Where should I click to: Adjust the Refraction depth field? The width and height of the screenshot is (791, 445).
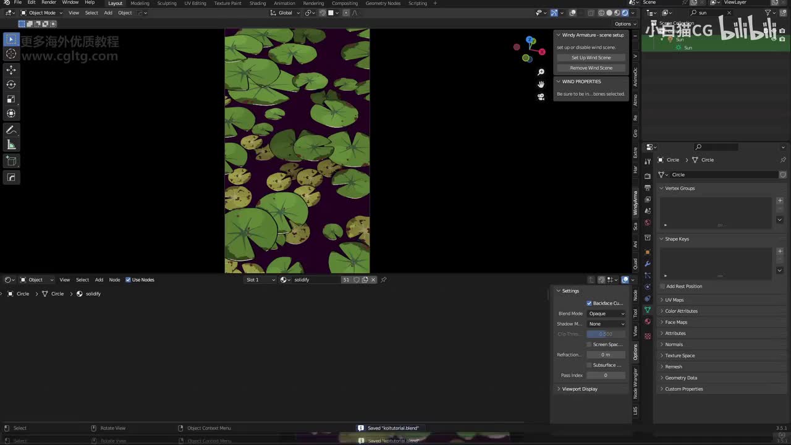tap(606, 355)
